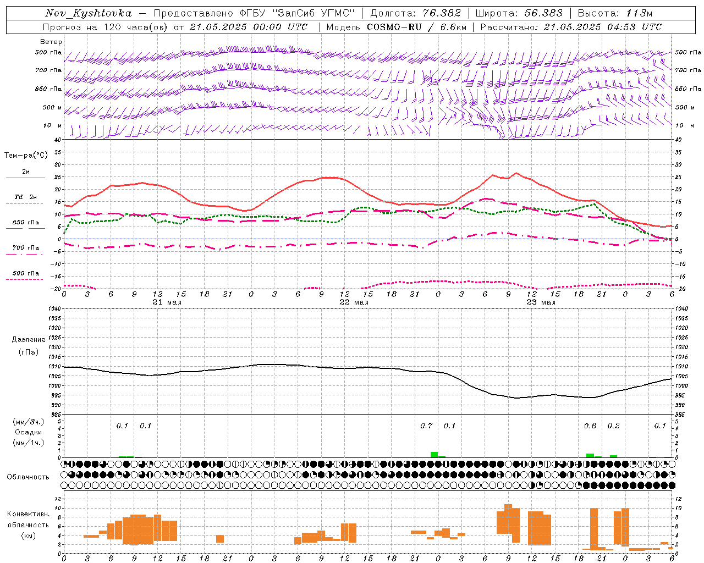Click the dashed line sample under 'Td 2м'
704x563 pixels.
(24, 203)
